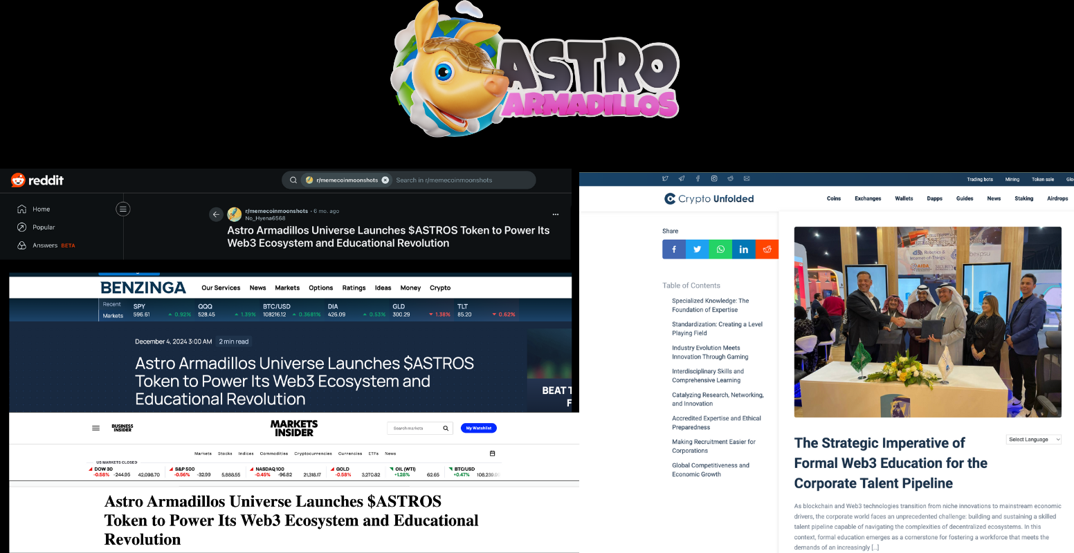Open Benzinga Ideas menu
The image size is (1074, 553).
pyautogui.click(x=383, y=288)
